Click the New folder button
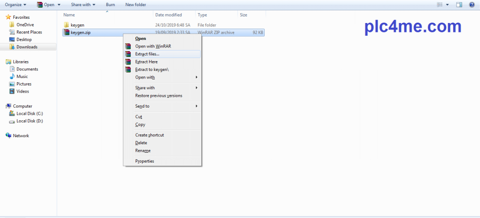480x218 pixels. click(135, 5)
